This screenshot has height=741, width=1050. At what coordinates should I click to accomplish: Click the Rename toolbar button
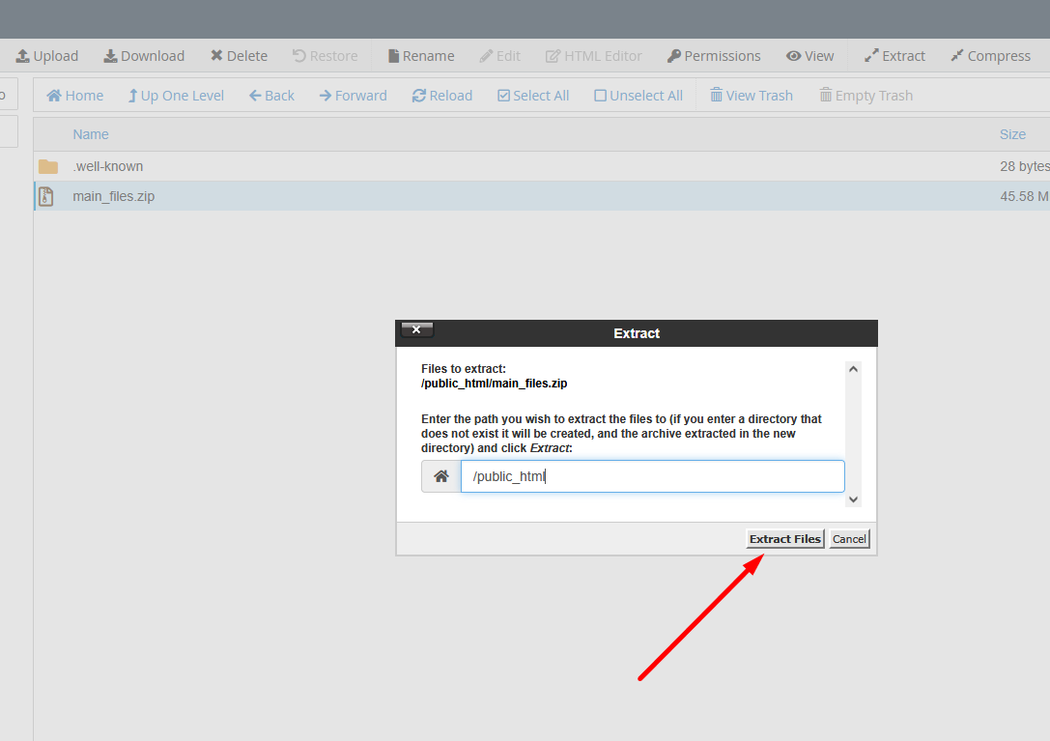pyautogui.click(x=420, y=56)
